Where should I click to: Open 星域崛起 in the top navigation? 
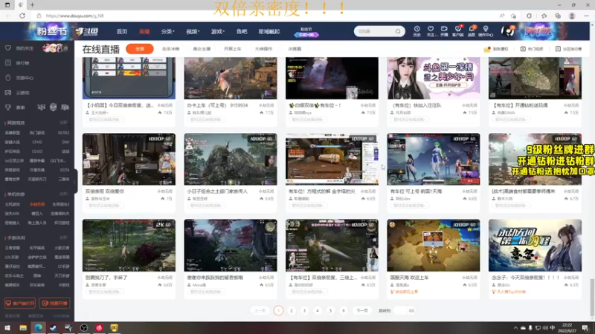tap(269, 31)
